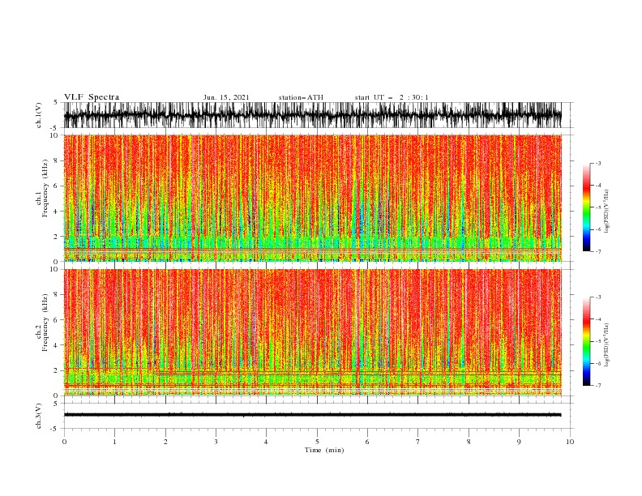Click tick label '6' on the time axis

click(x=367, y=442)
